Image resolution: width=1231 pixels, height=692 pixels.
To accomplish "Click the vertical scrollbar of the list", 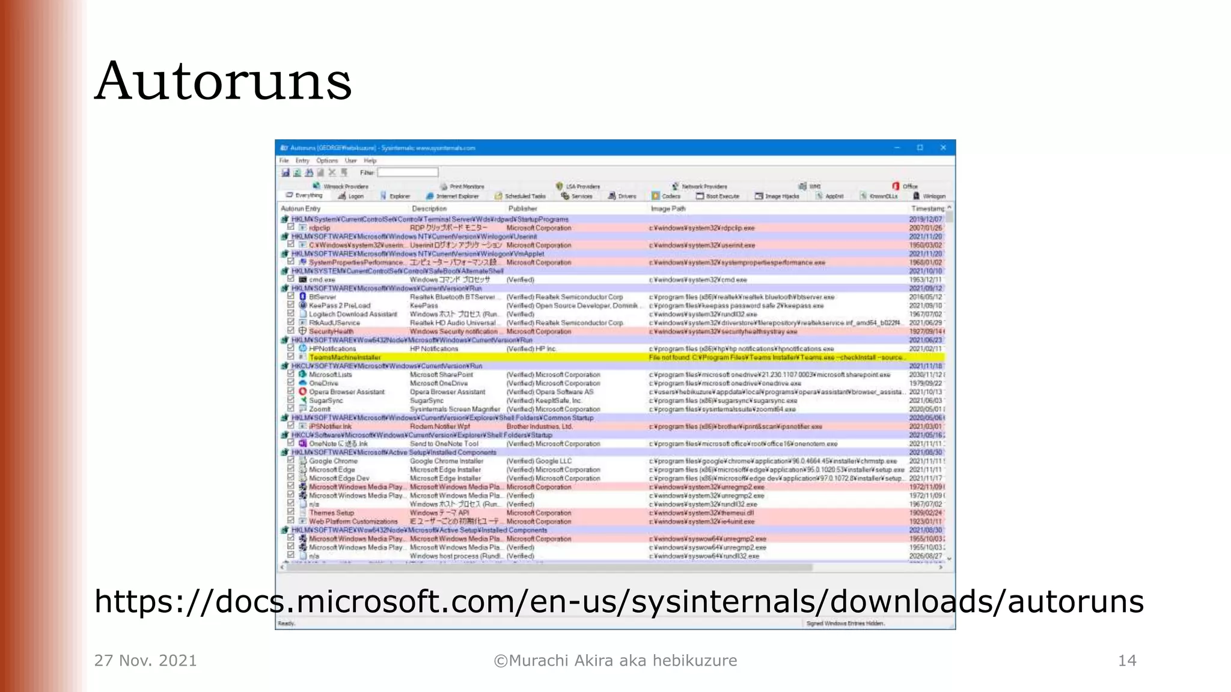I will [949, 383].
